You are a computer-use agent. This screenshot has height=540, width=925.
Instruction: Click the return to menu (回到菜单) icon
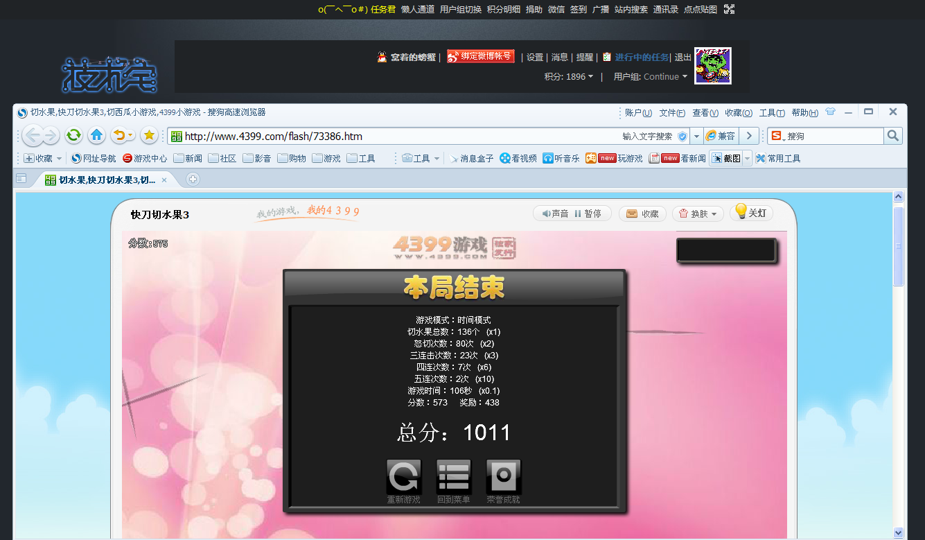point(454,477)
